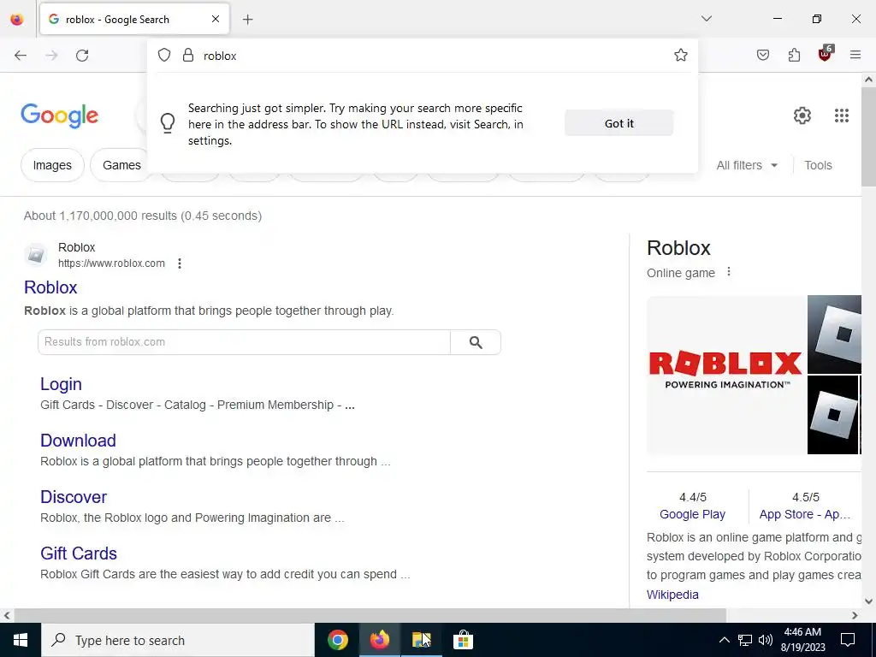Image resolution: width=876 pixels, height=657 pixels.
Task: Click the About 1,170,000,000 results text
Action: (x=143, y=216)
